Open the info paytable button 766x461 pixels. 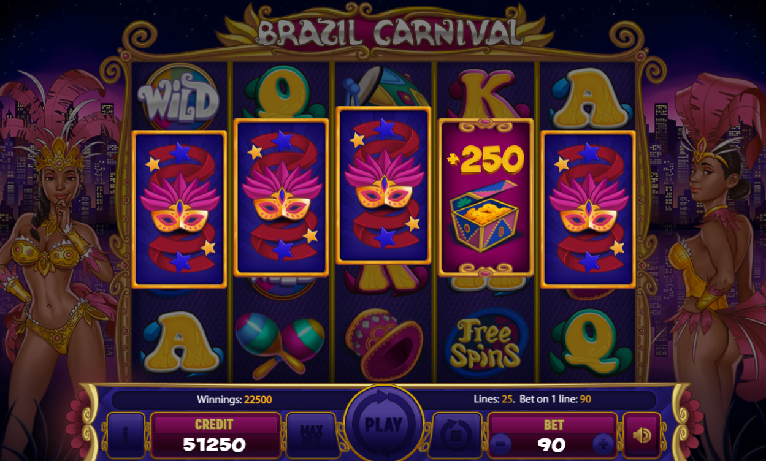(126, 435)
